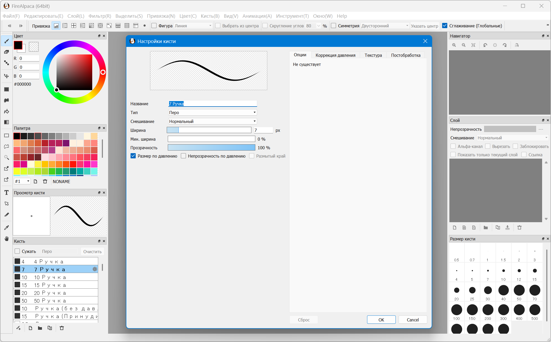Click the gear icon on 7 Ручка brush
551x342 pixels.
pos(95,269)
